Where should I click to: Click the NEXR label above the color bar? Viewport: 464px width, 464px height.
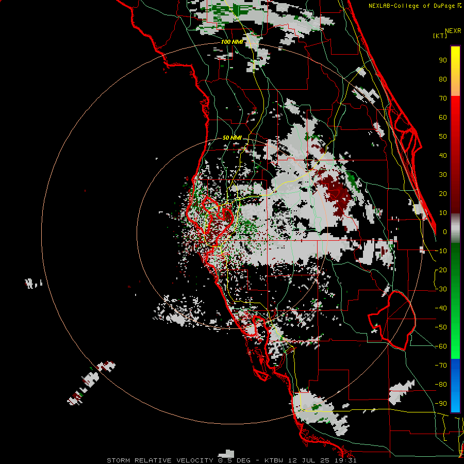[453, 31]
